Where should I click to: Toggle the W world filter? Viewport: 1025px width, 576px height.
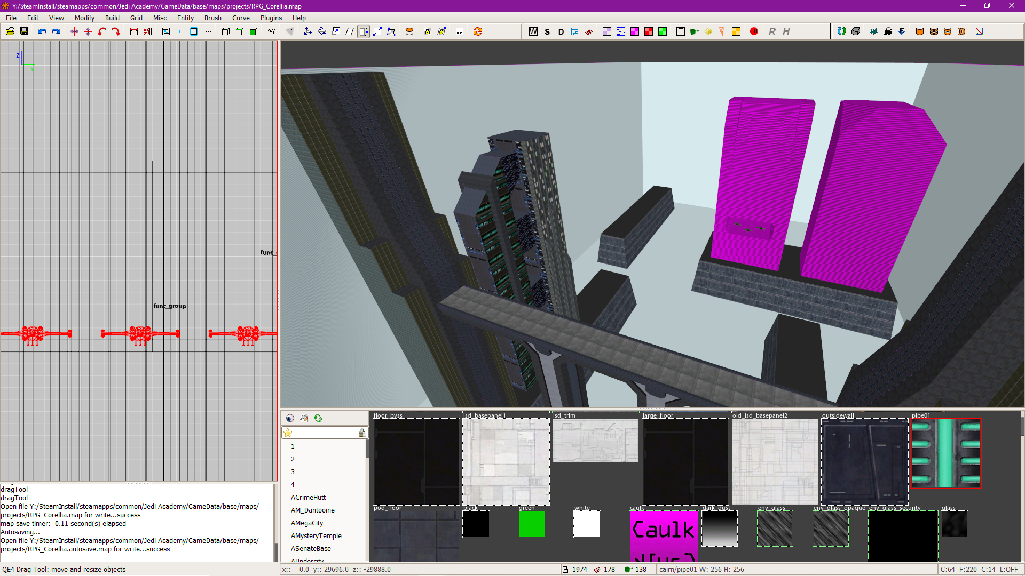pyautogui.click(x=533, y=31)
